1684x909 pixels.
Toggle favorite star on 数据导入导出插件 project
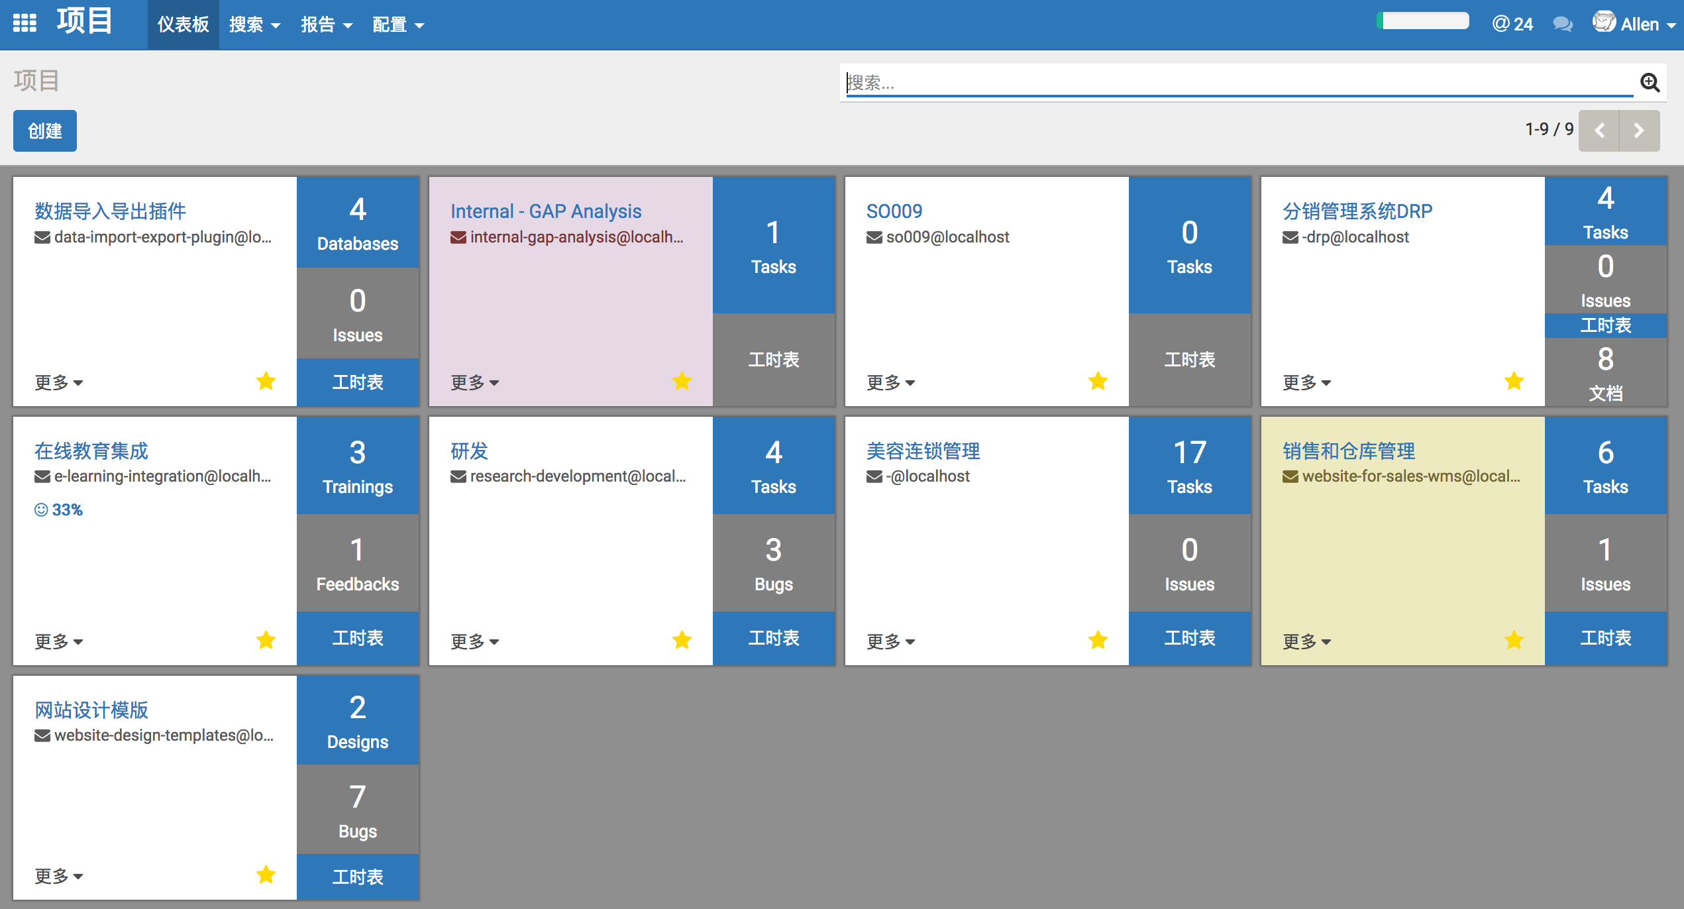pos(266,381)
